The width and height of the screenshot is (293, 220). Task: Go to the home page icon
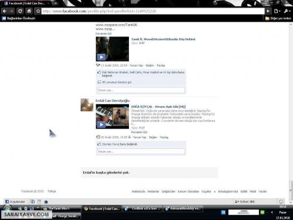coord(29,11)
